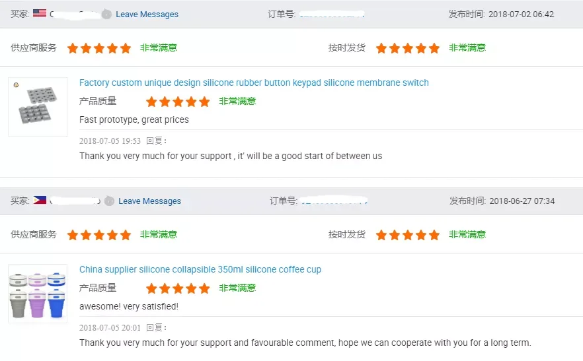This screenshot has width=583, height=361.
Task: Click the Philippines flag icon beside the second buyer
Action: tap(40, 201)
